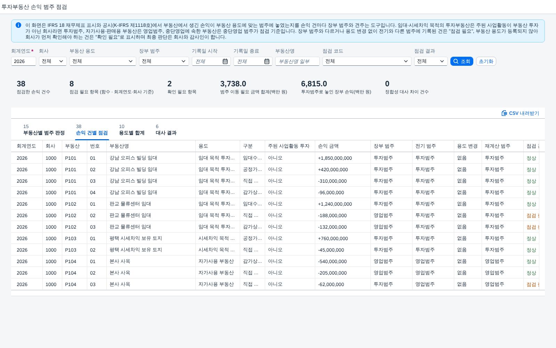The image size is (556, 348).
Task: Click the 초기화 reset button
Action: pyautogui.click(x=486, y=61)
